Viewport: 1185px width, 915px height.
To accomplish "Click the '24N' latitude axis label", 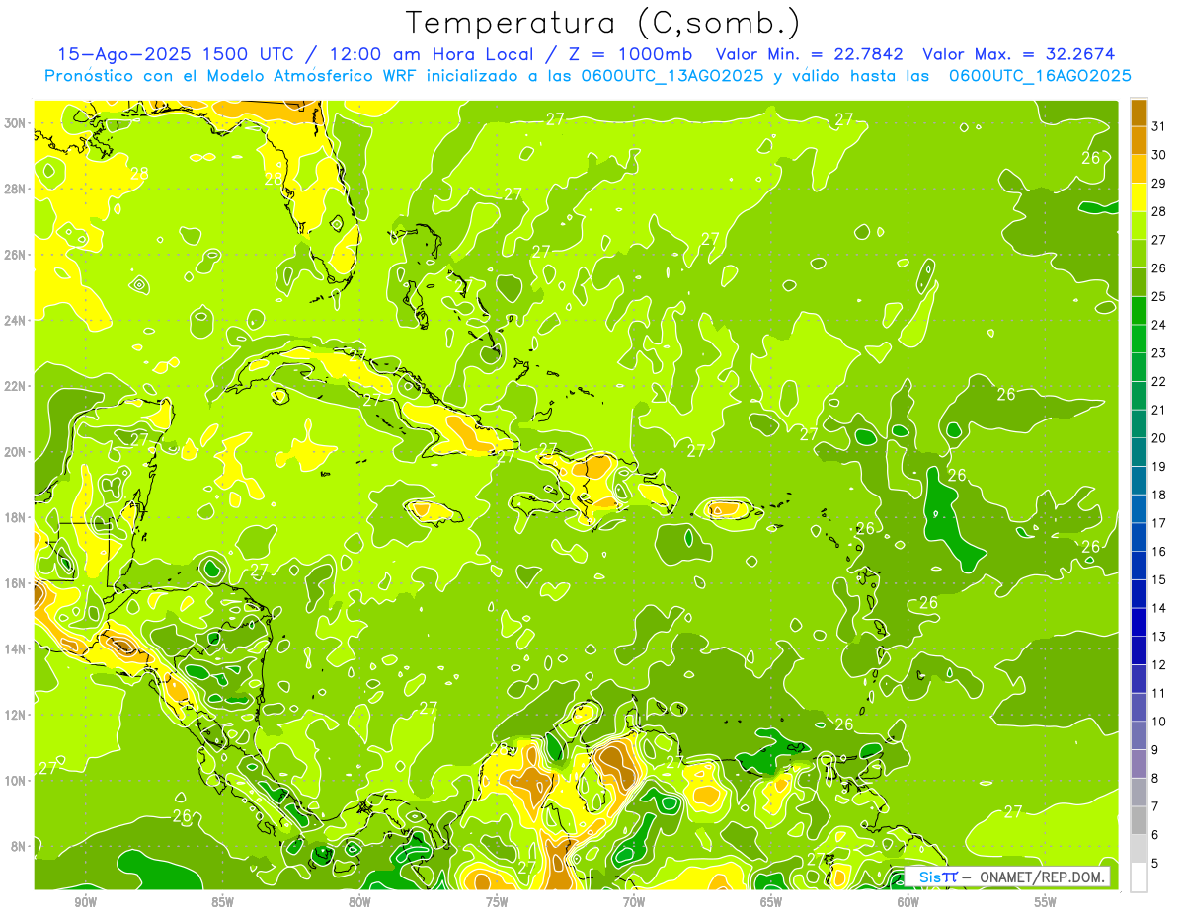I will (x=17, y=321).
